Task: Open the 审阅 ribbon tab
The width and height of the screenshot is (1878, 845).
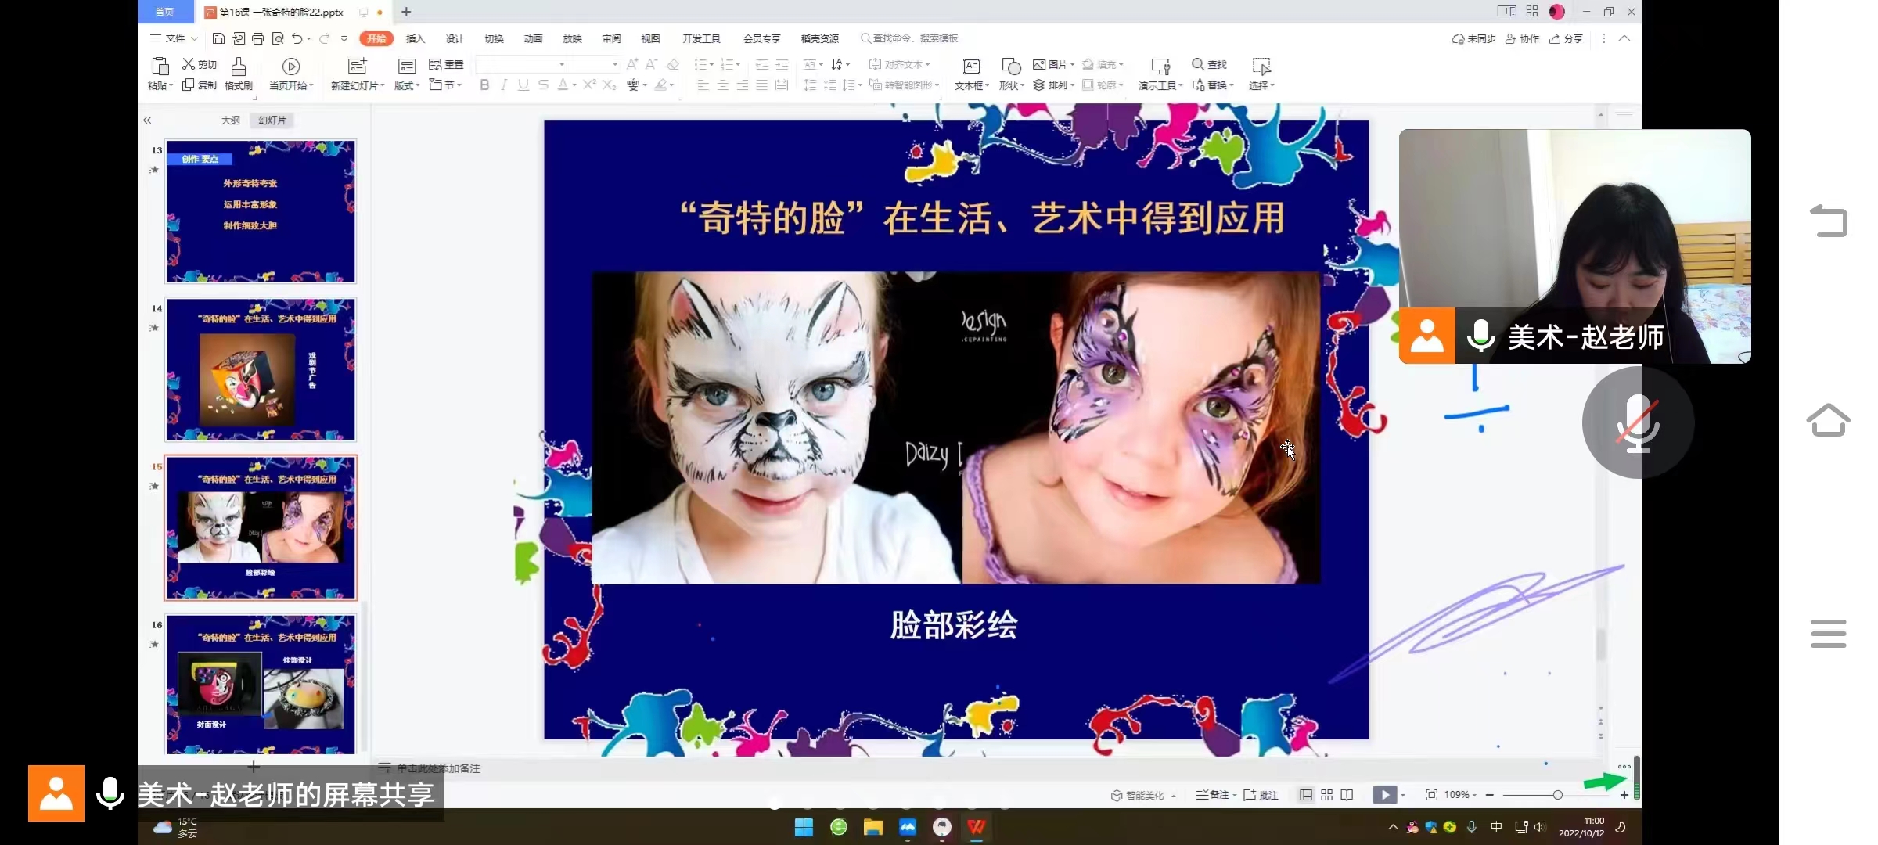Action: (x=611, y=38)
